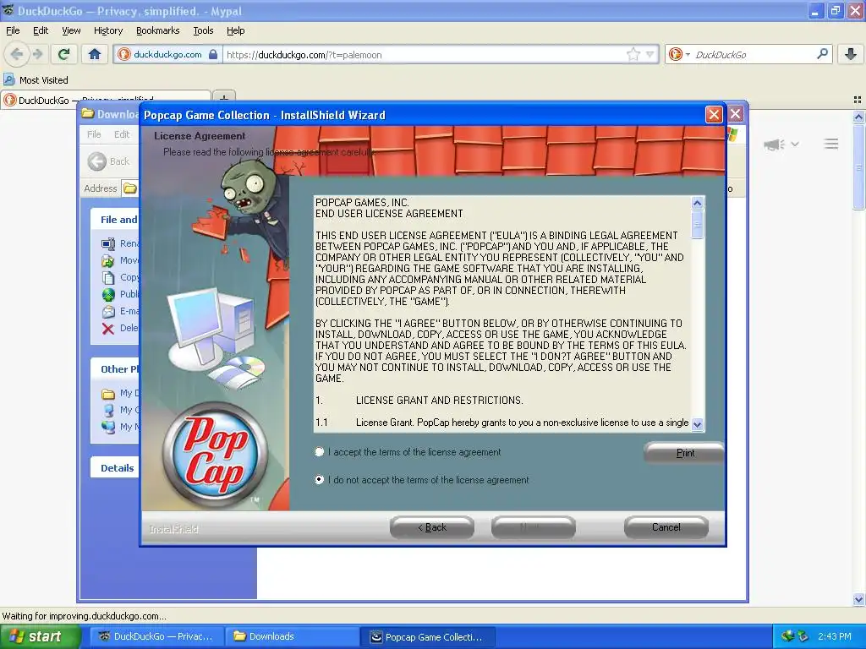Screen dimensions: 866x649
Task: Open Edit menu in Downloads window
Action: [122, 134]
